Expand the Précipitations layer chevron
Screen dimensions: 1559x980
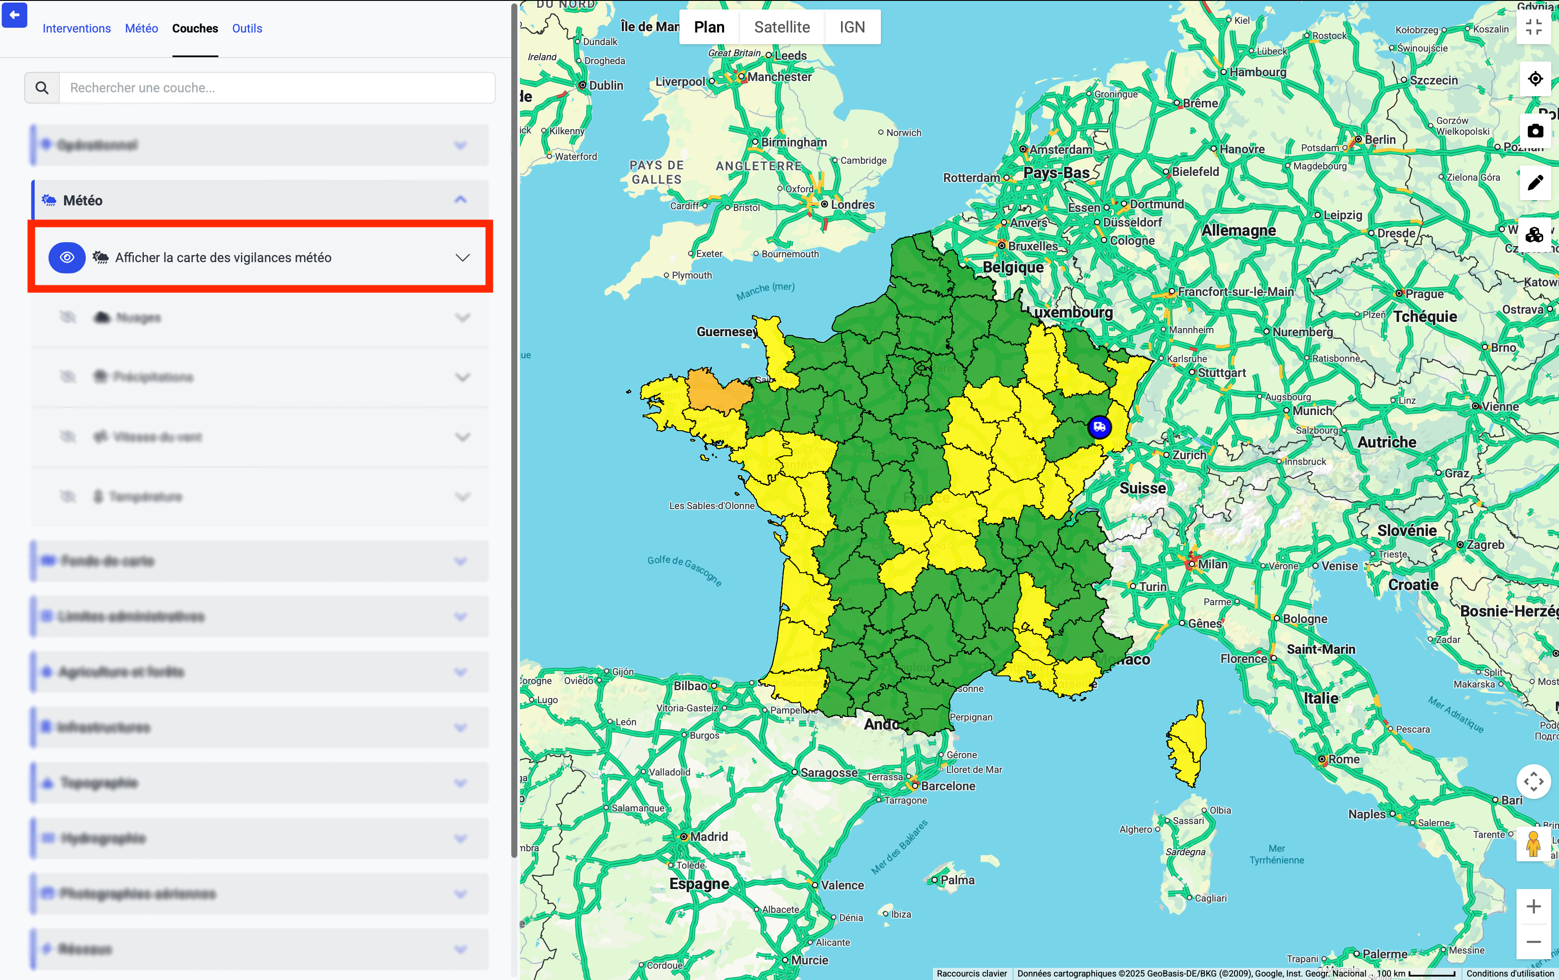tap(462, 377)
